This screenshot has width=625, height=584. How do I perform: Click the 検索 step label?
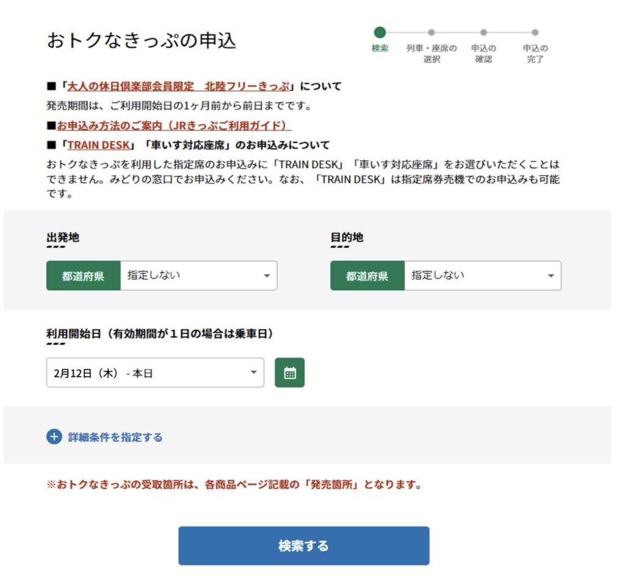(x=380, y=48)
